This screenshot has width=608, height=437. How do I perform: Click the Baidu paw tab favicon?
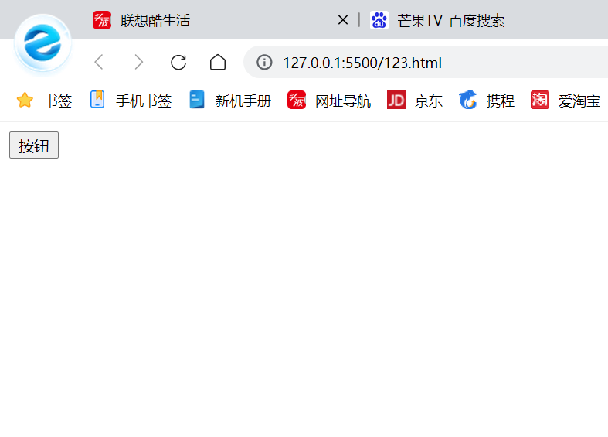point(379,20)
